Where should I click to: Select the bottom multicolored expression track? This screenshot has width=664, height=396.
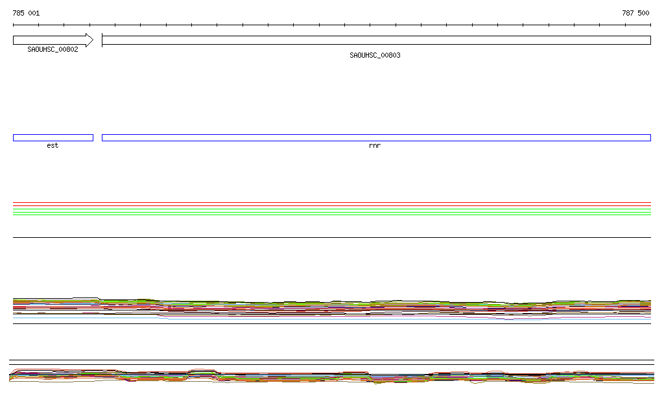click(331, 377)
